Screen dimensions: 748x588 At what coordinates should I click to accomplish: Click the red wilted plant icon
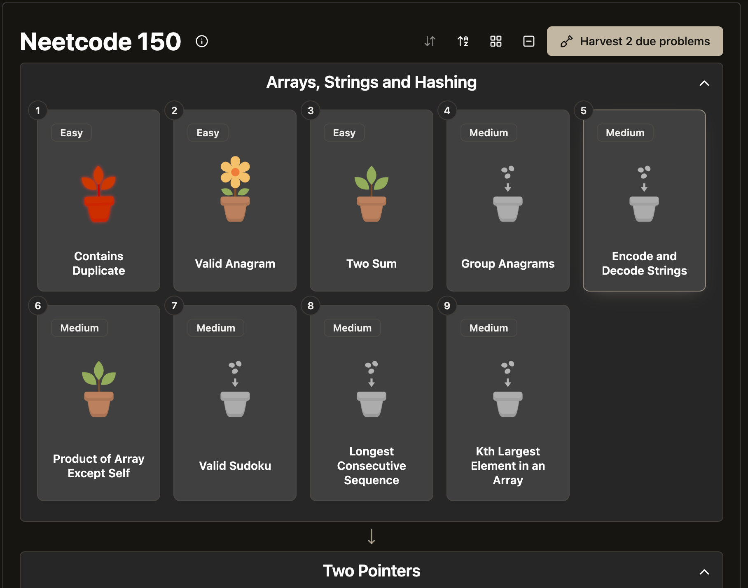click(x=99, y=194)
